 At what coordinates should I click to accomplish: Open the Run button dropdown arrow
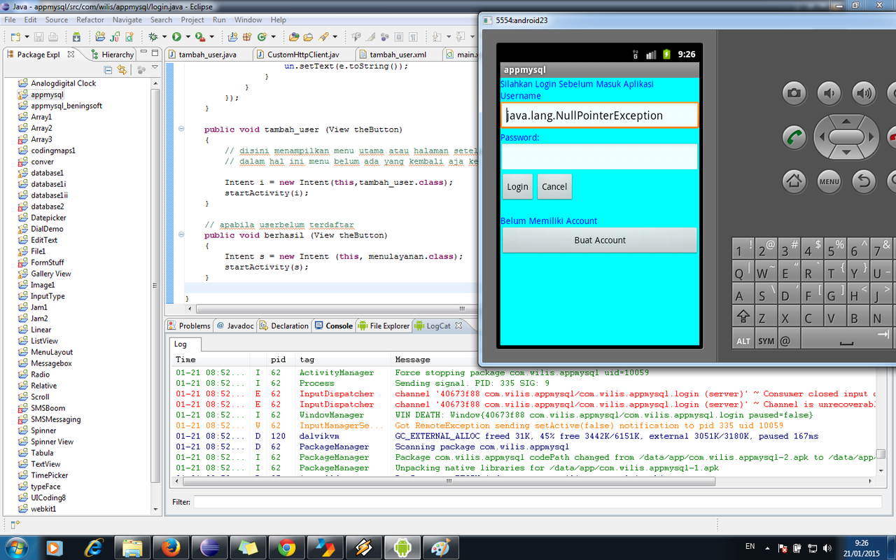click(187, 36)
